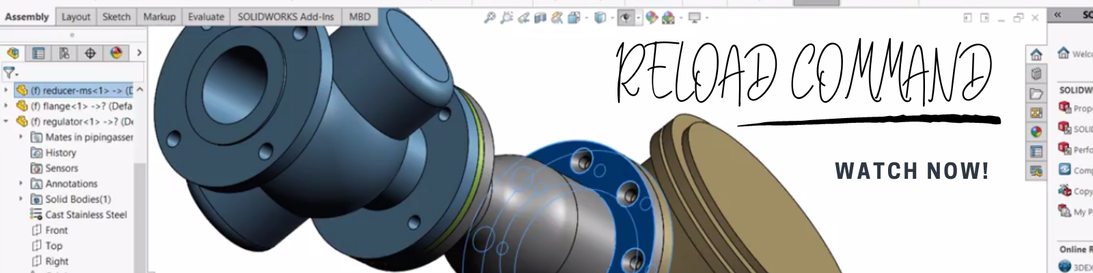Click the Edit Appearance icon
Viewport: 1093px width, 273px height.
(652, 18)
